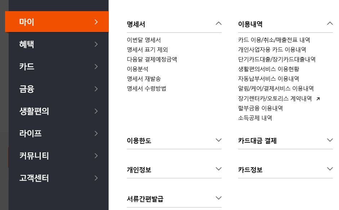Open 단기카드대출/장기카드대출내역 link
This screenshot has height=210, width=339.
click(277, 59)
